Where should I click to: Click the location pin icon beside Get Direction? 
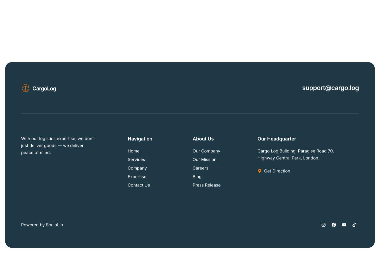(x=260, y=171)
